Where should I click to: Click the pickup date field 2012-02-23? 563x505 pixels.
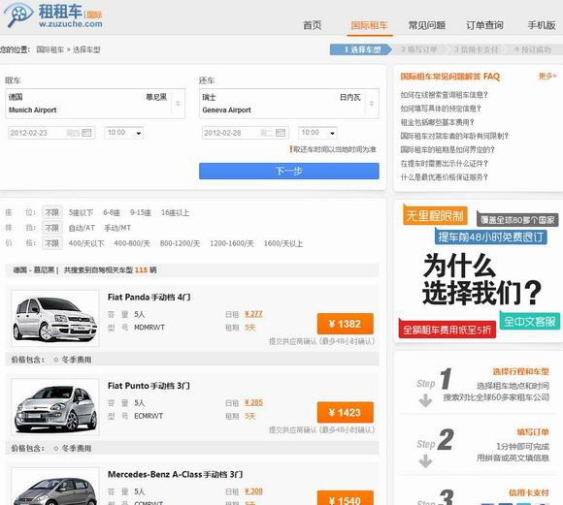[x=51, y=133]
